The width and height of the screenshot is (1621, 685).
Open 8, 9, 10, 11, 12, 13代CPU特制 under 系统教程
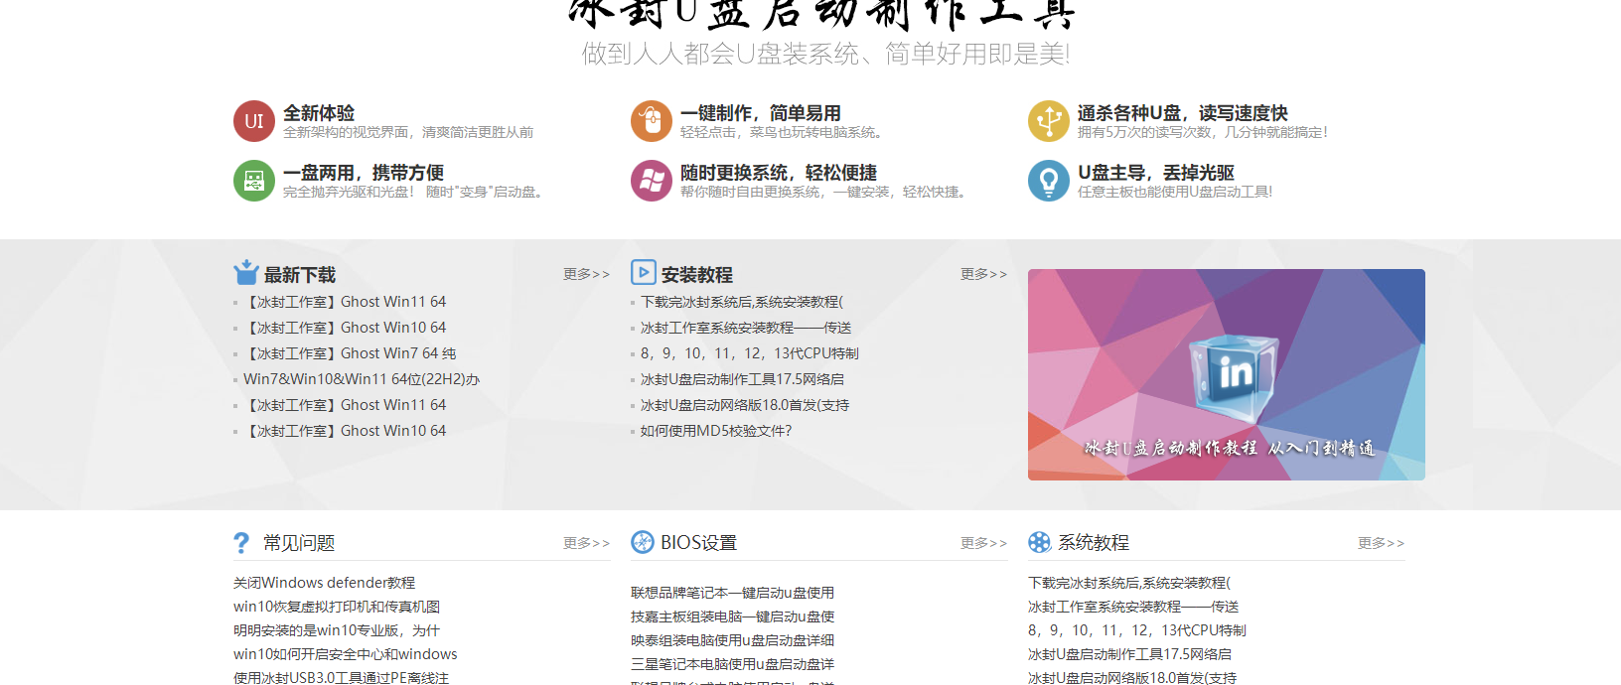tap(1137, 630)
